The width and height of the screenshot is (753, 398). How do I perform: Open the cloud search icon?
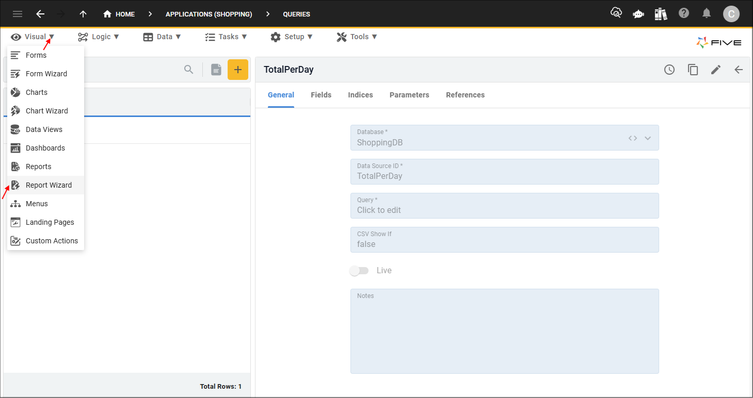616,13
